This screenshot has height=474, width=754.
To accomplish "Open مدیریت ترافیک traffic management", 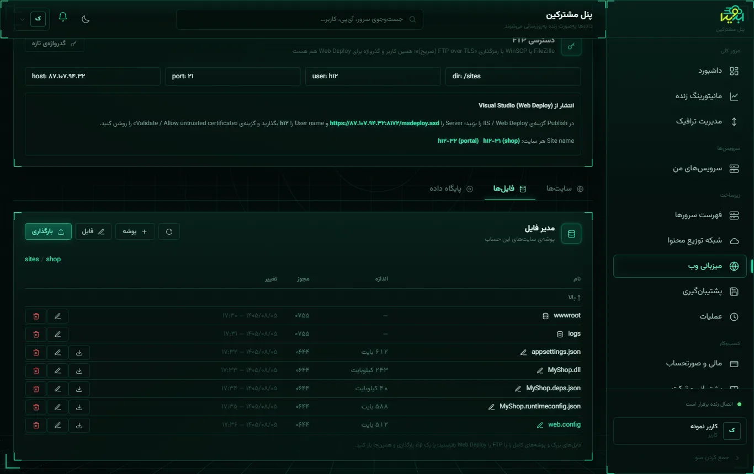I will pos(680,121).
